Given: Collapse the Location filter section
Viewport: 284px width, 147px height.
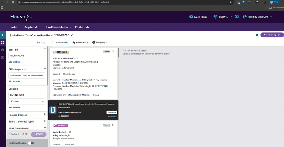Looking at the screenshot, I should pyautogui.click(x=45, y=88).
